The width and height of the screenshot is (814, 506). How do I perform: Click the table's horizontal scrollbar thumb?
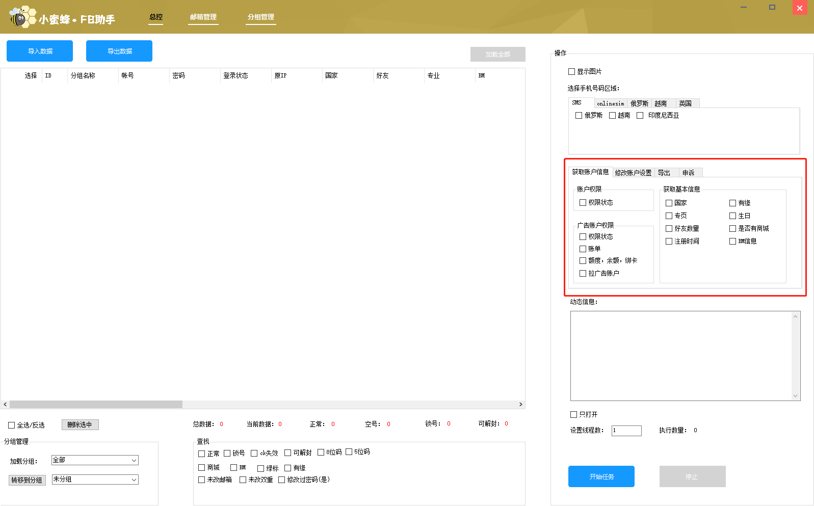point(96,404)
